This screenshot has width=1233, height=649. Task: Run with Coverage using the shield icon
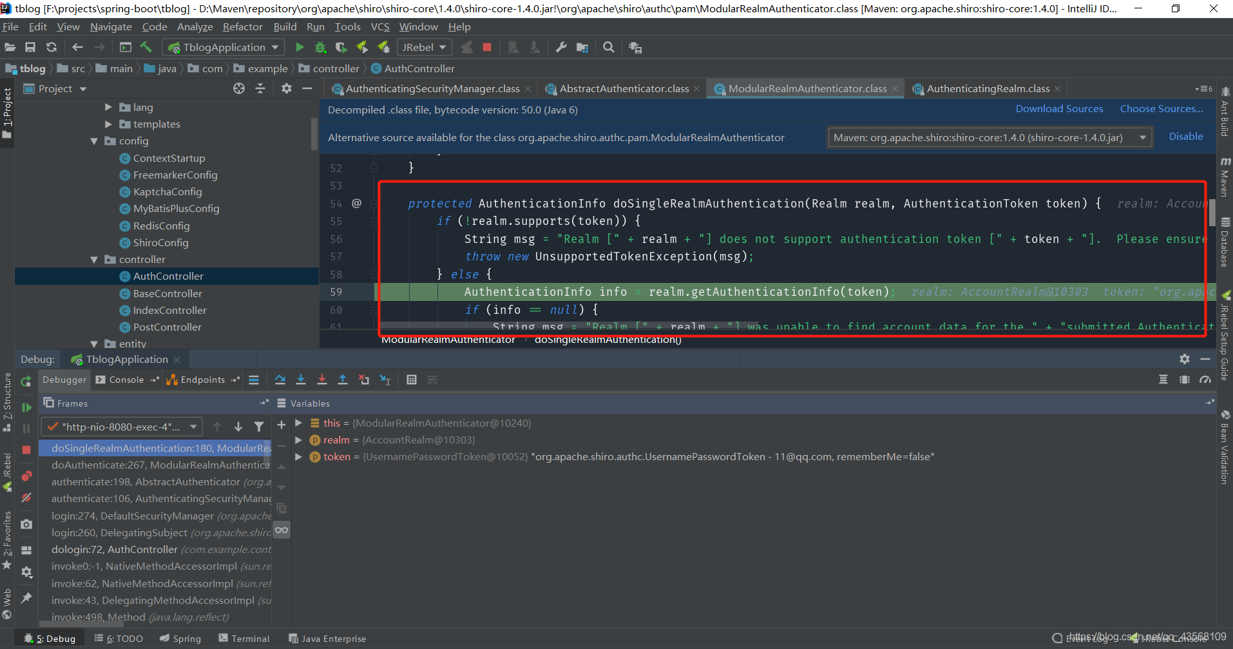[341, 47]
